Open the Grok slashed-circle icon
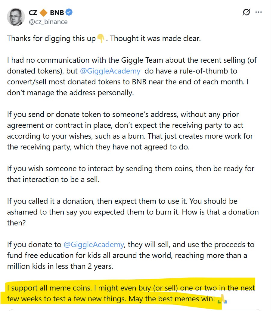This screenshot has width=276, height=311. [246, 12]
